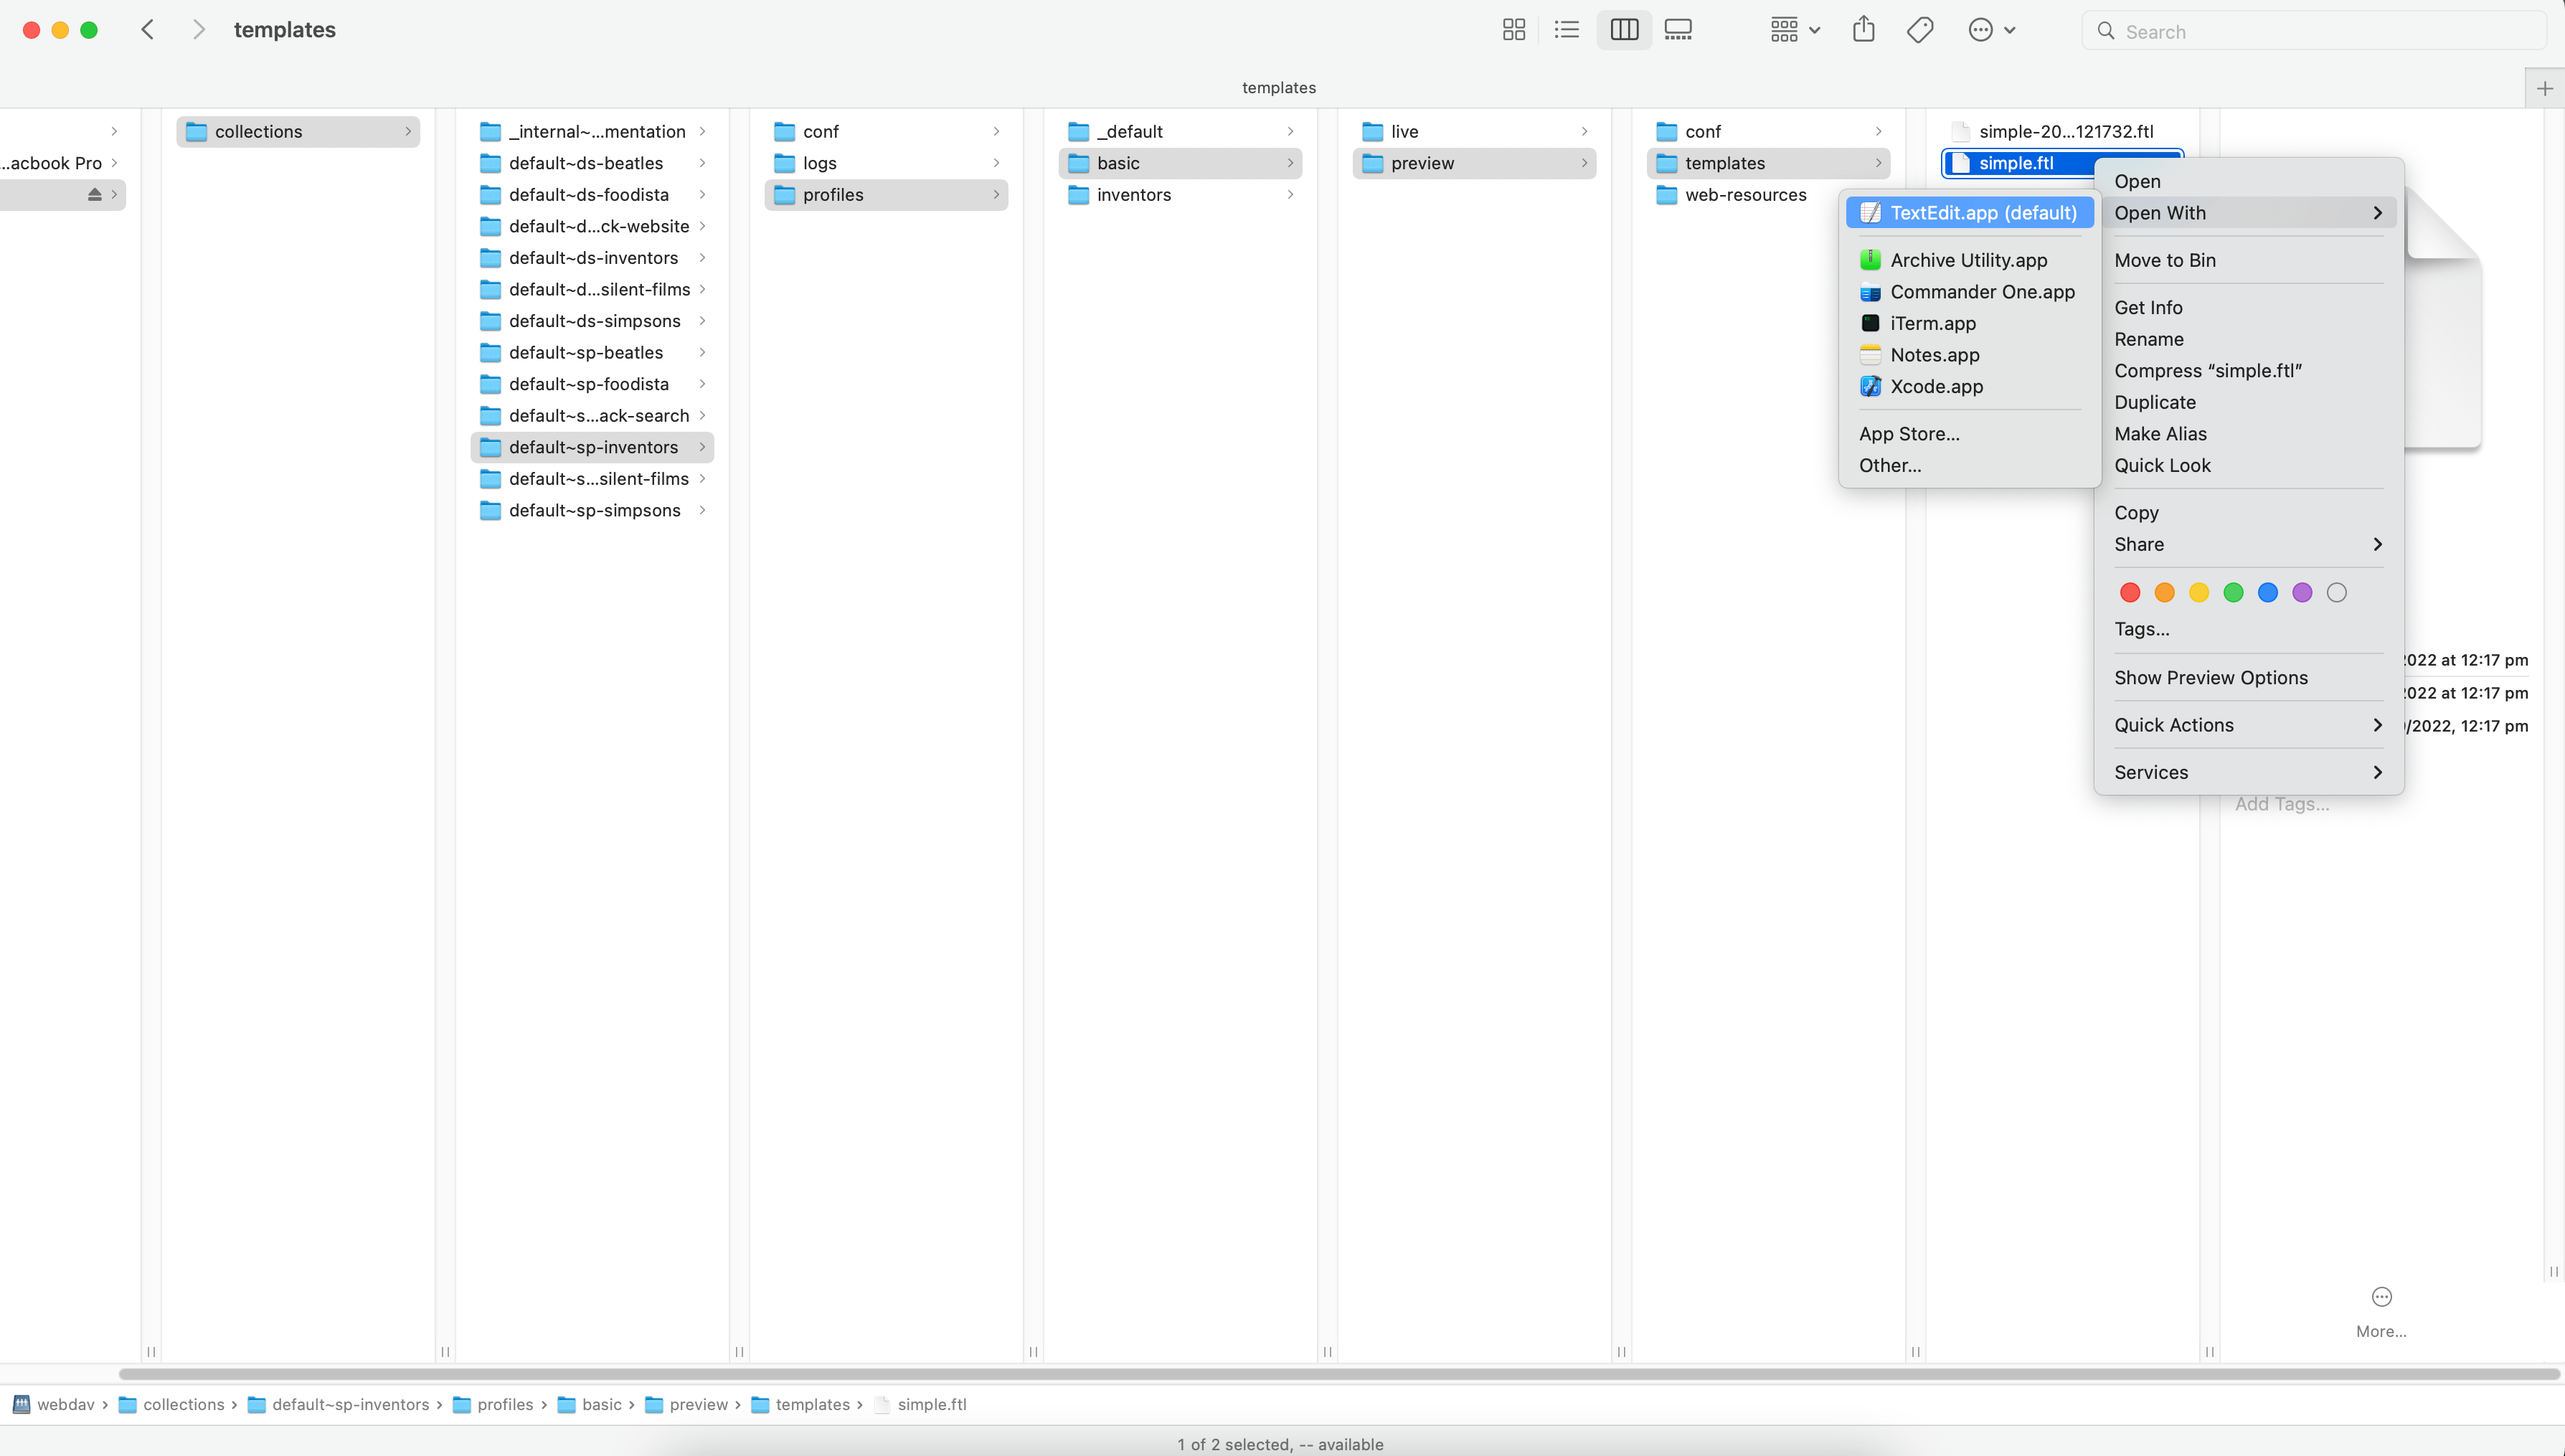Expand the Services submenu
This screenshot has height=1456, width=2565.
2151,771
